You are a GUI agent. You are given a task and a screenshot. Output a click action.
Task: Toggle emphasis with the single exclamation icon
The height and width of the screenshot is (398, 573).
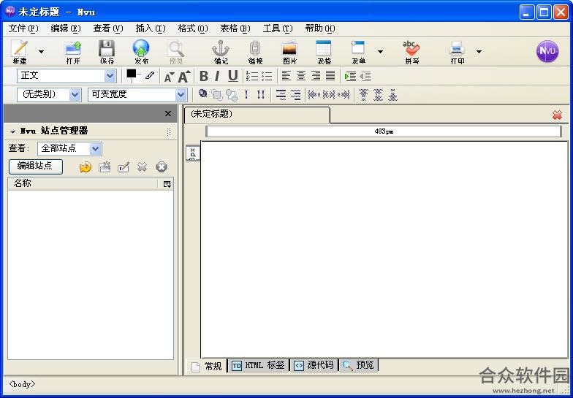[247, 95]
